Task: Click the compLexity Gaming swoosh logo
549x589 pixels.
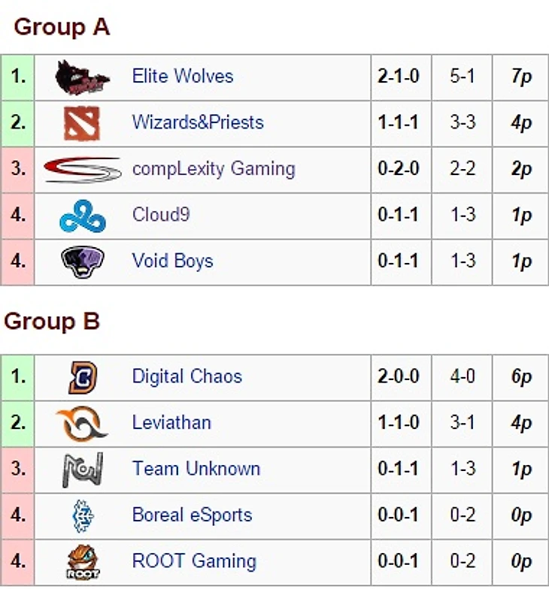Action: click(x=83, y=170)
